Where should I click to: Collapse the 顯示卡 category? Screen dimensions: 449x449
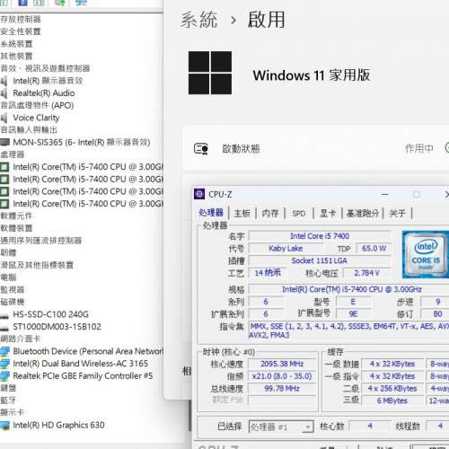13,412
